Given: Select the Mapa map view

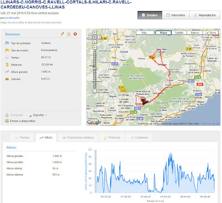Looking at the screenshot, I should [x=164, y=33].
